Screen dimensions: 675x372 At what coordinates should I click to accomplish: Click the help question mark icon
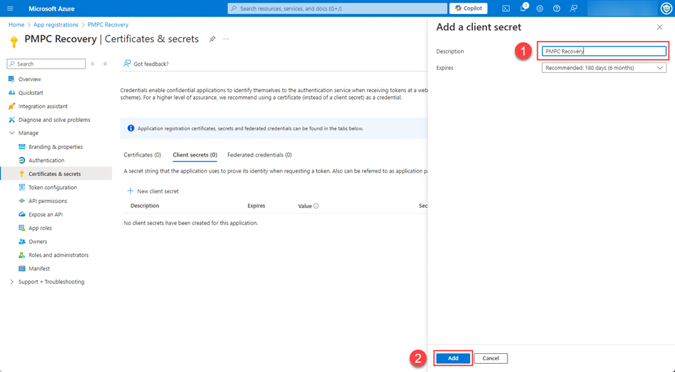tap(557, 8)
